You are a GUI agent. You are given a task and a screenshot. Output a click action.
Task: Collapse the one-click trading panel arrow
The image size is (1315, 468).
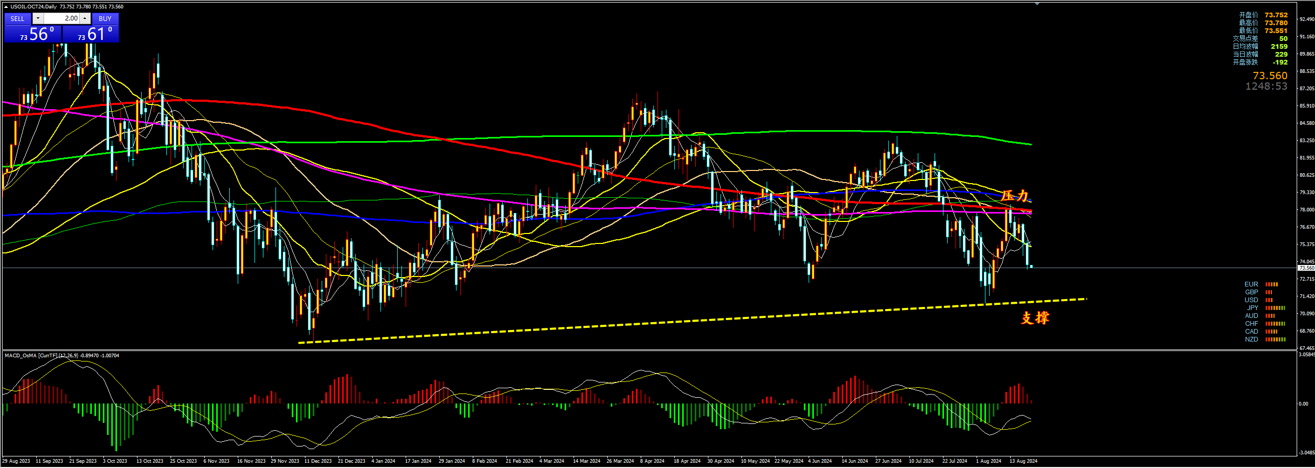(x=6, y=7)
